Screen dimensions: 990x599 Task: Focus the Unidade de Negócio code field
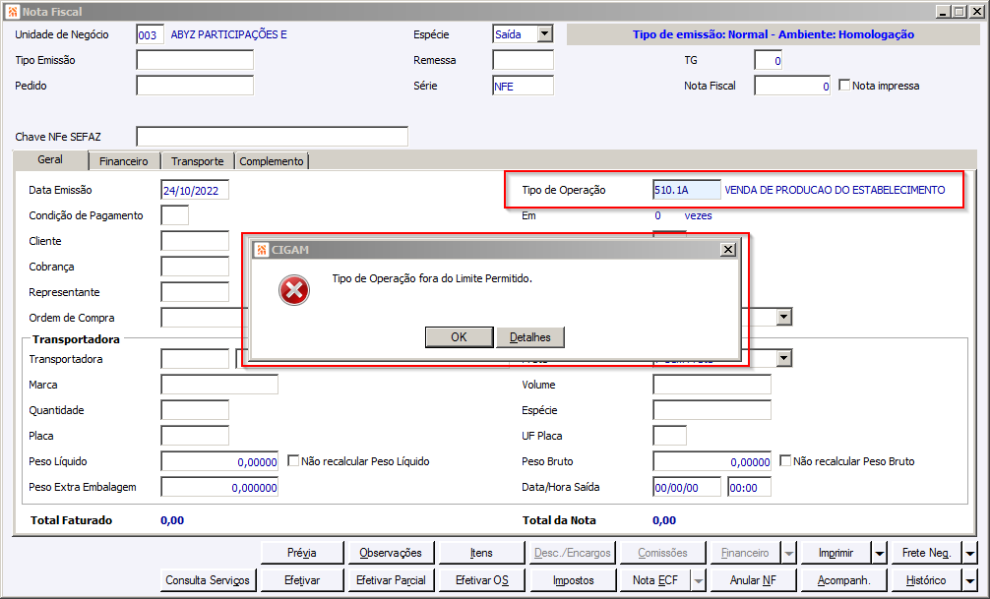pyautogui.click(x=150, y=34)
